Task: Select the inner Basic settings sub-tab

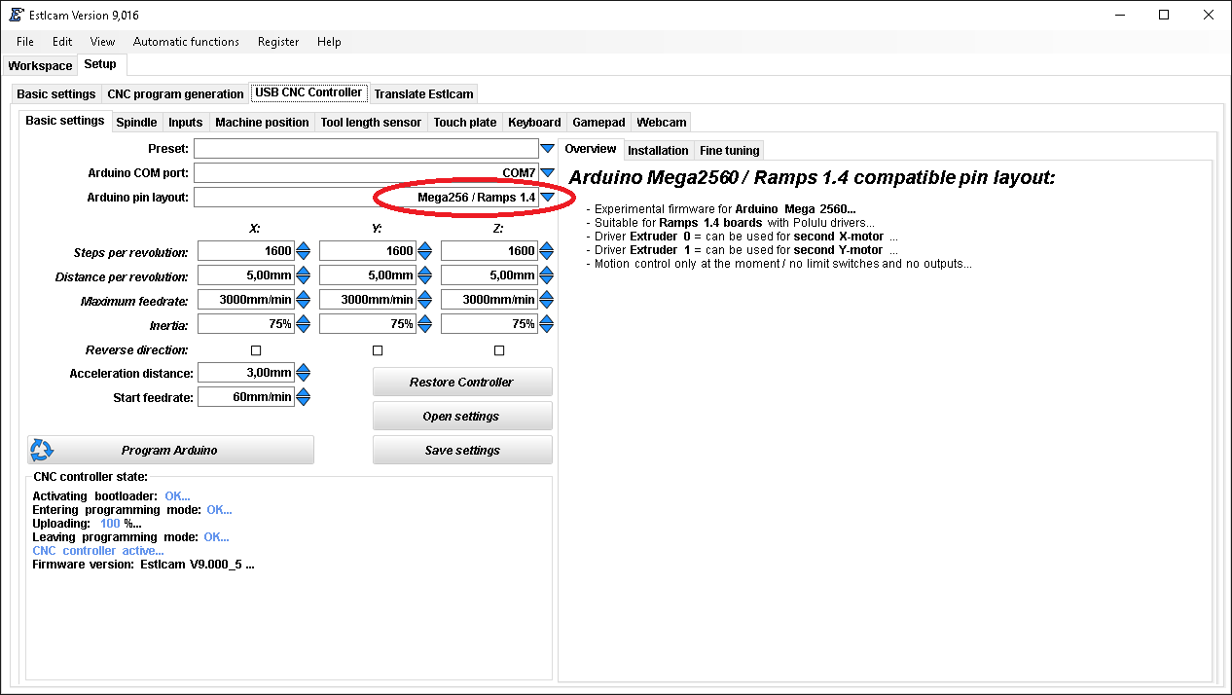Action: pyautogui.click(x=64, y=121)
